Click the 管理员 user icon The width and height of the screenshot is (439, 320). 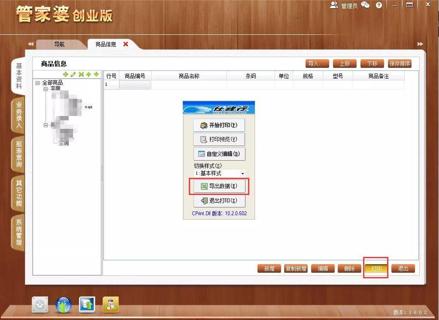click(x=334, y=5)
